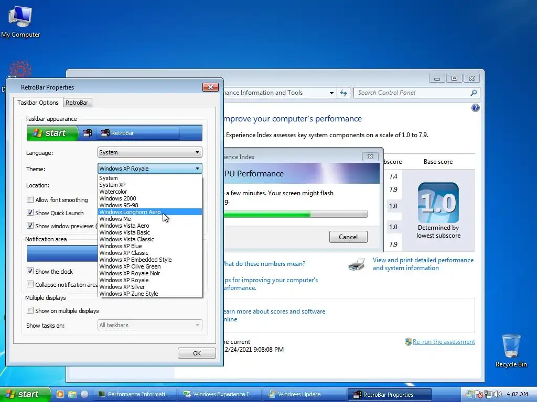The height and width of the screenshot is (402, 537).
Task: Select Windows XP Royale in the list
Action: [x=149, y=280]
